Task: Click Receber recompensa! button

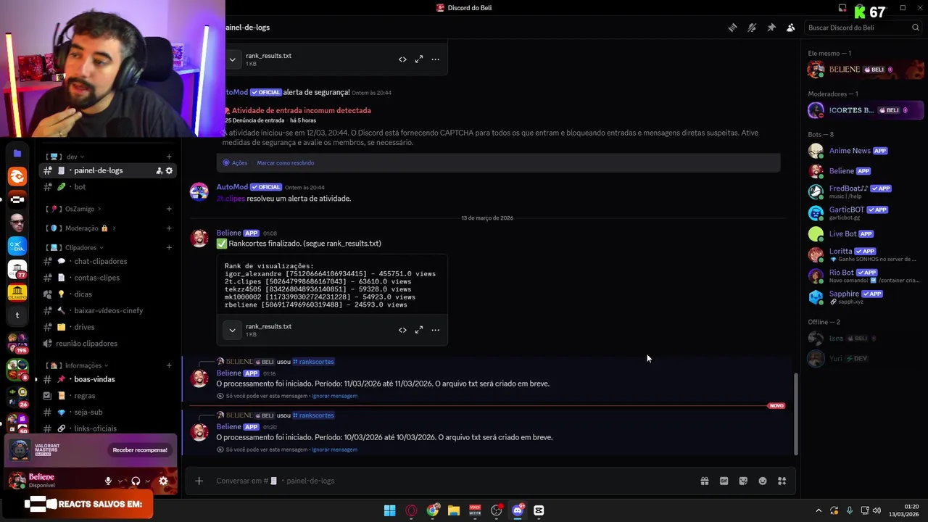Action: pyautogui.click(x=140, y=450)
